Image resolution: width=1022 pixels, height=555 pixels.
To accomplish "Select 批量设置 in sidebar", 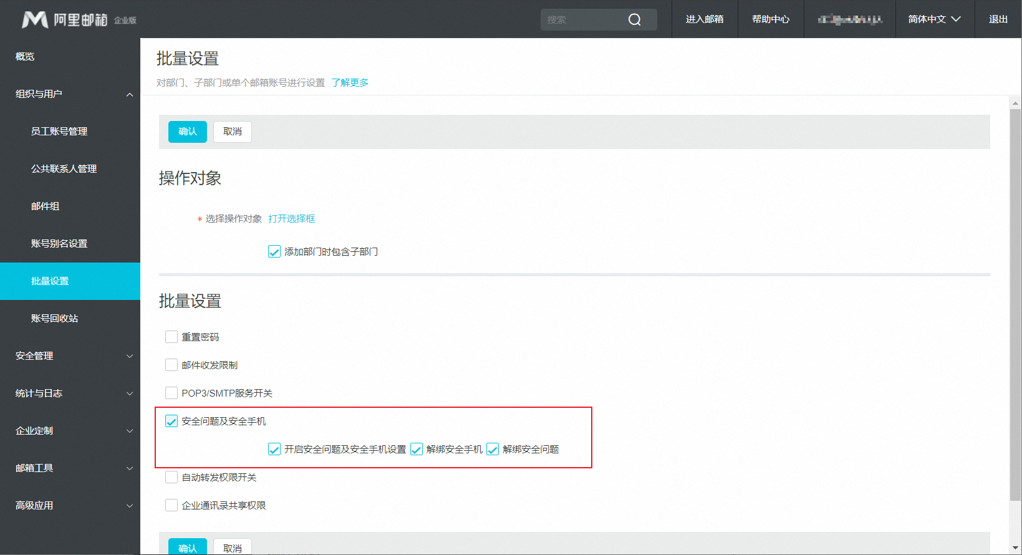I will pyautogui.click(x=70, y=281).
